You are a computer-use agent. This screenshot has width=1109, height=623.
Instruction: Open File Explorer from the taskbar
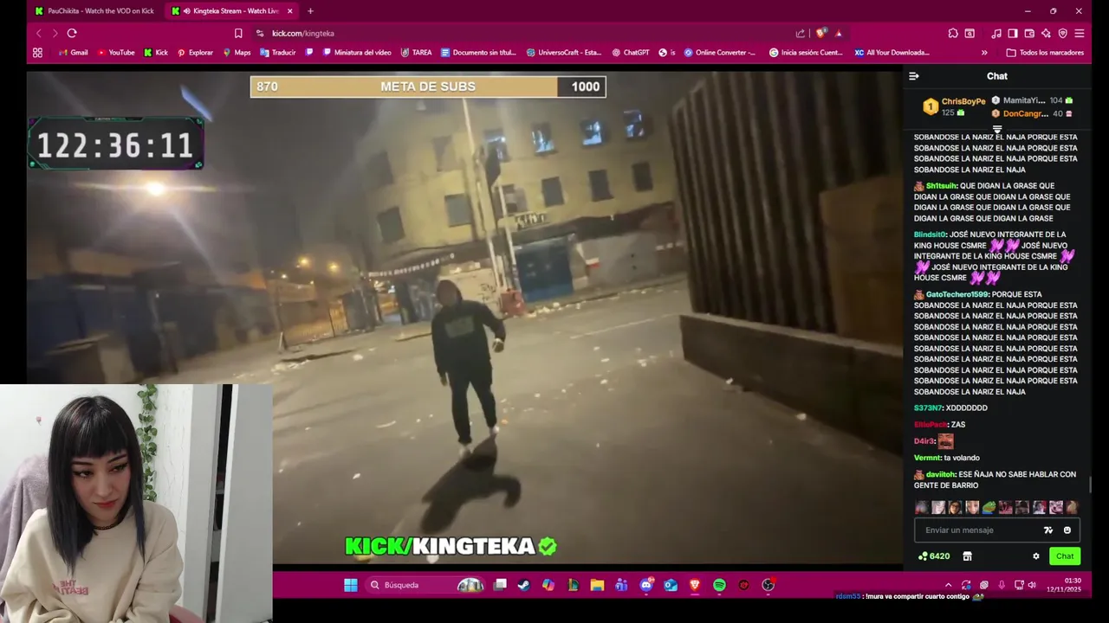pos(597,585)
